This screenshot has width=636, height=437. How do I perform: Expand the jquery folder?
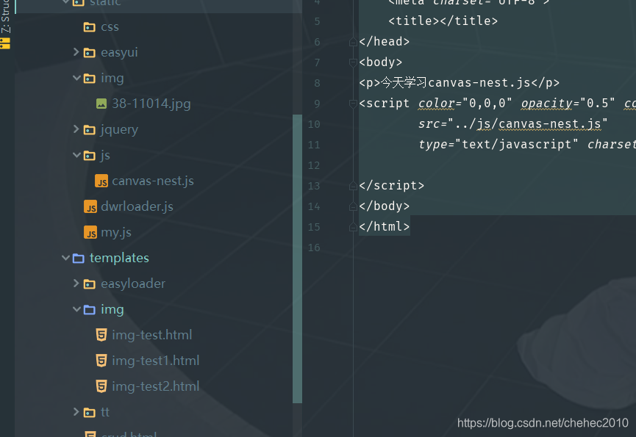click(x=76, y=129)
